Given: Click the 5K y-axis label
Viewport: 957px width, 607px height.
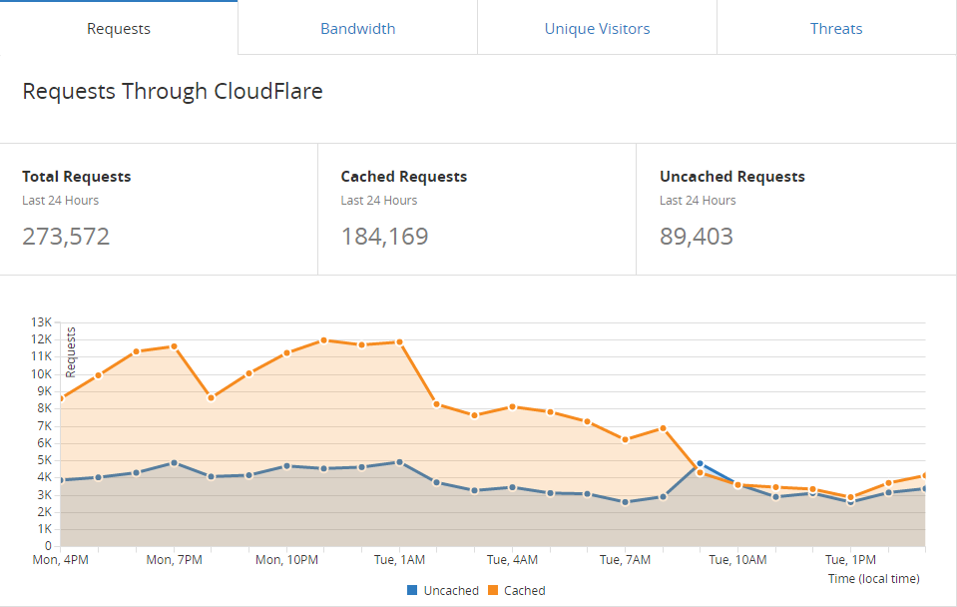Looking at the screenshot, I should (x=45, y=460).
